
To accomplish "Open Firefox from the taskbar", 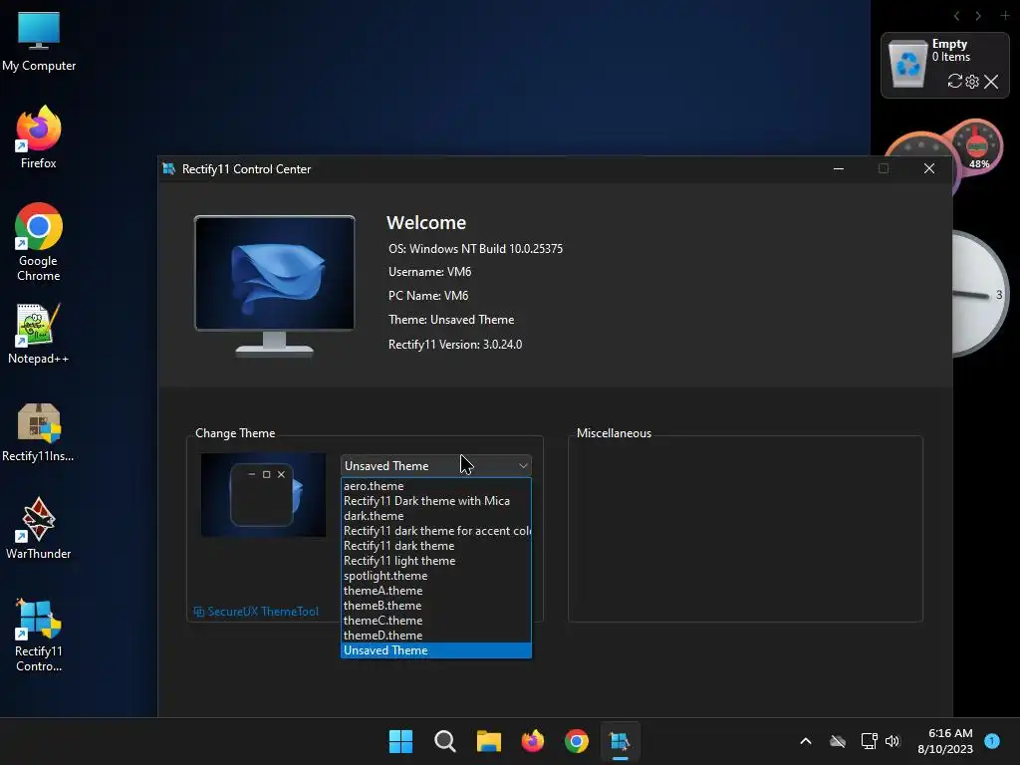I will (533, 741).
